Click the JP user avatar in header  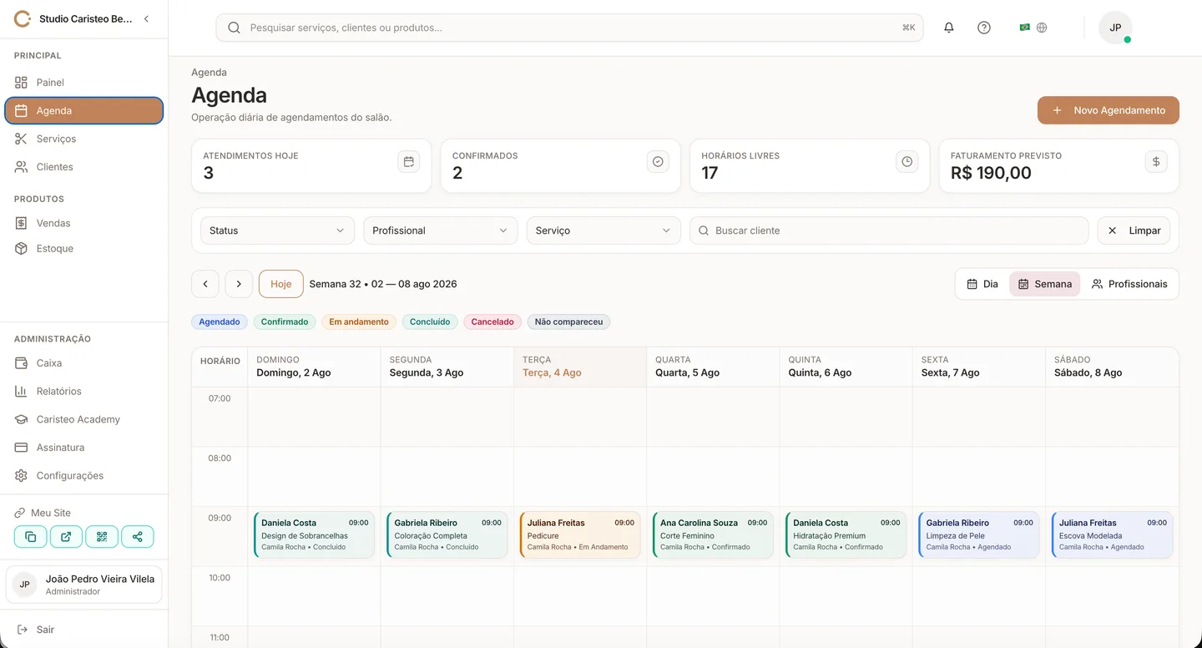tap(1115, 28)
